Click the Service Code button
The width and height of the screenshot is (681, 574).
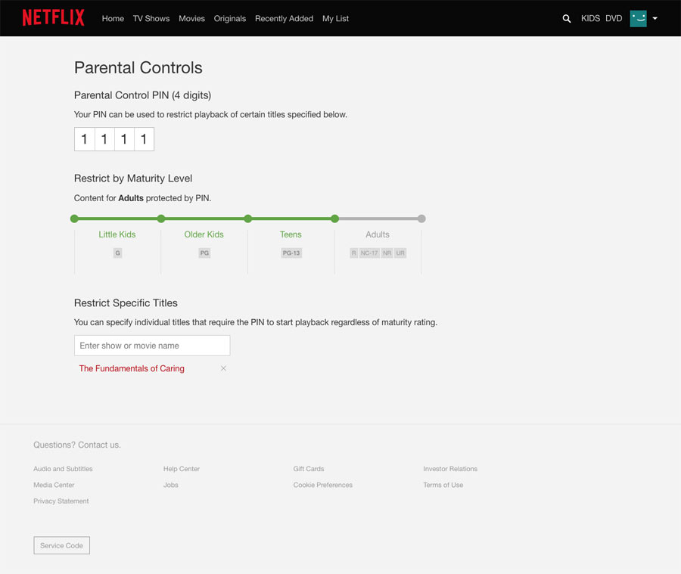pyautogui.click(x=61, y=545)
